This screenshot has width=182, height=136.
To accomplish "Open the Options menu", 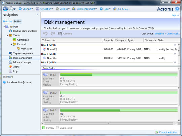I will click(63, 9).
